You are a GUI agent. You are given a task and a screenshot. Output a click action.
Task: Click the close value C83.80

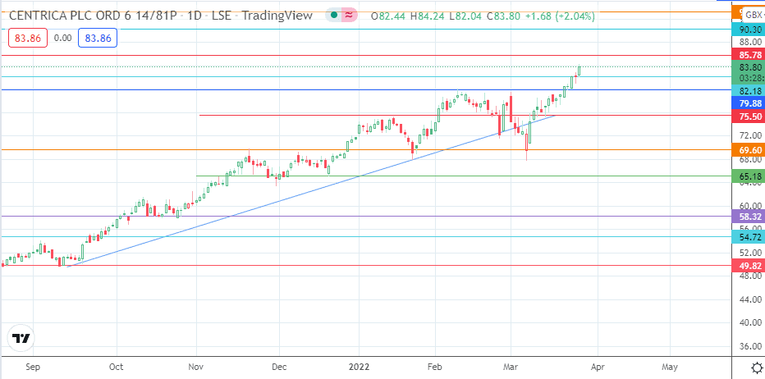point(503,16)
